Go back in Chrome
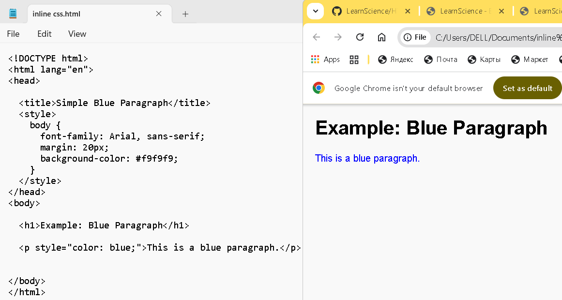Image resolution: width=562 pixels, height=300 pixels. pos(317,37)
